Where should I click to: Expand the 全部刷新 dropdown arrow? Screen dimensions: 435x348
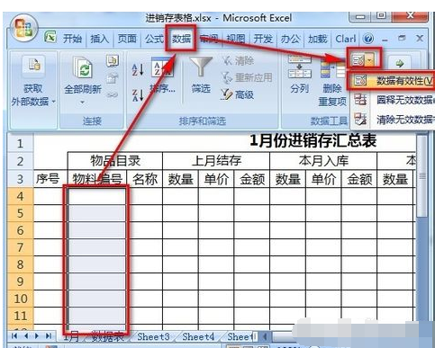point(82,103)
